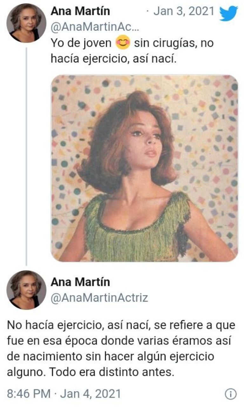Open the profile avatar on the first tweet
The image size is (244, 407).
(26, 23)
